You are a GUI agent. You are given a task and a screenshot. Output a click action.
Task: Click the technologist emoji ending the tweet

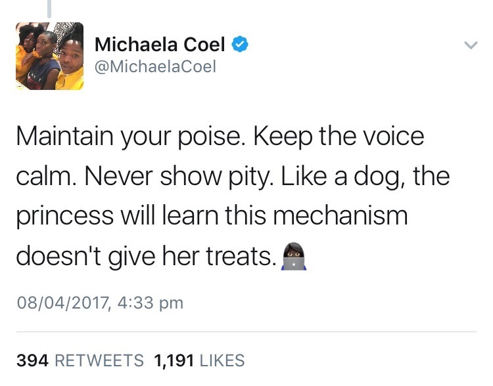point(293,256)
